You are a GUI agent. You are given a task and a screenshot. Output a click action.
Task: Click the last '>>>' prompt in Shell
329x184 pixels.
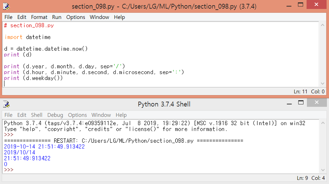(9, 170)
